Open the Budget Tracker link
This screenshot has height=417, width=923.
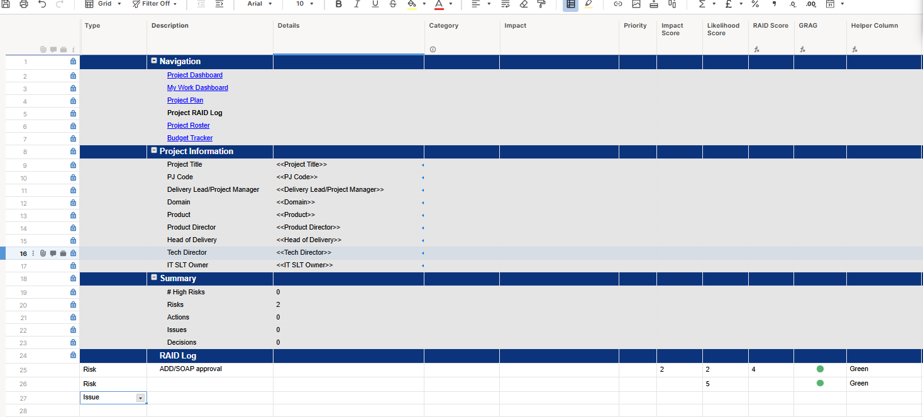[190, 138]
